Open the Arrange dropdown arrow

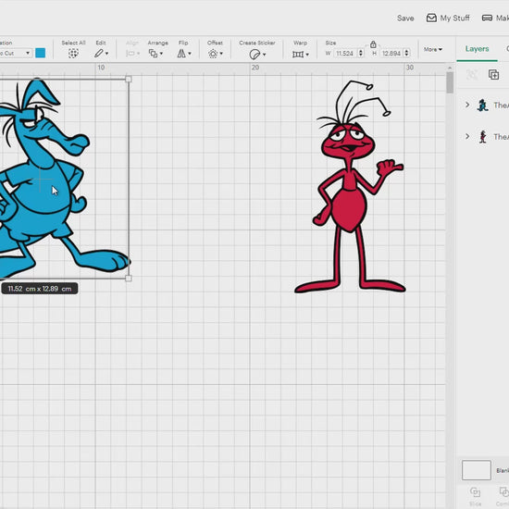161,54
